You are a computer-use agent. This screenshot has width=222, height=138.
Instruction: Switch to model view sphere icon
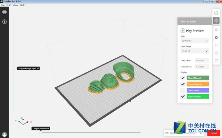point(216,13)
